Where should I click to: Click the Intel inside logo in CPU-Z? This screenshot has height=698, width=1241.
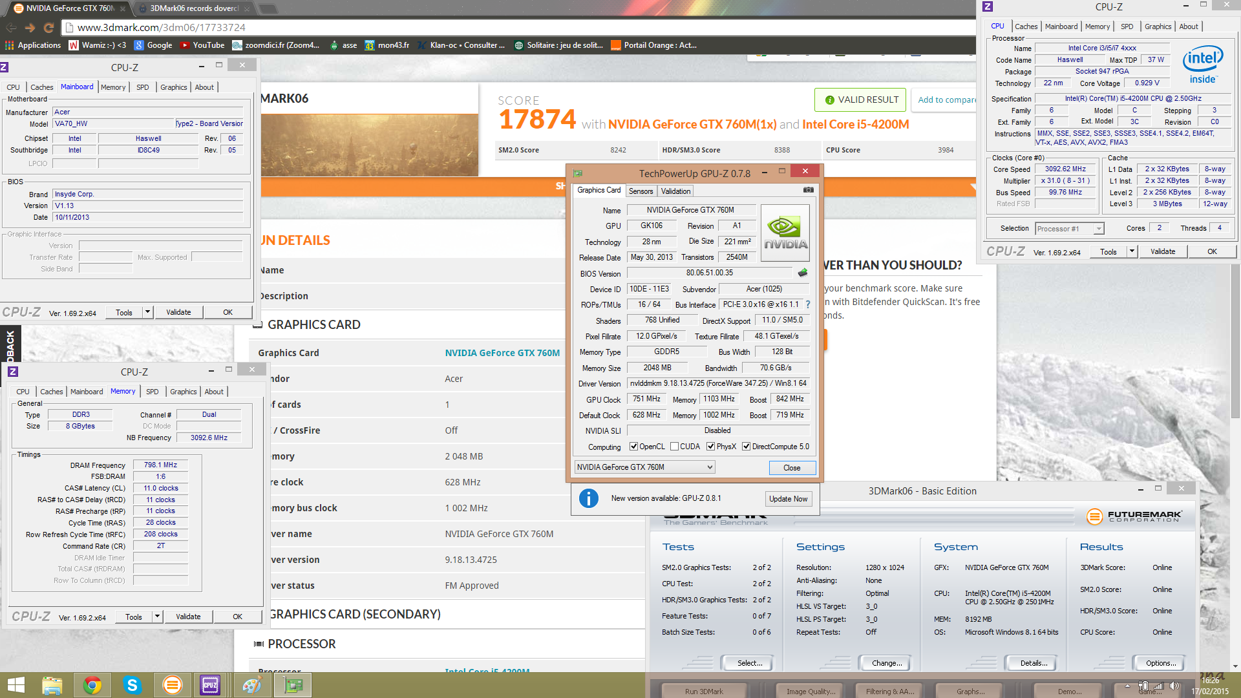[x=1203, y=65]
